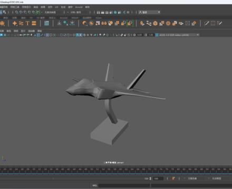
Task: Click the MEL command line input field
Action: tap(124, 185)
